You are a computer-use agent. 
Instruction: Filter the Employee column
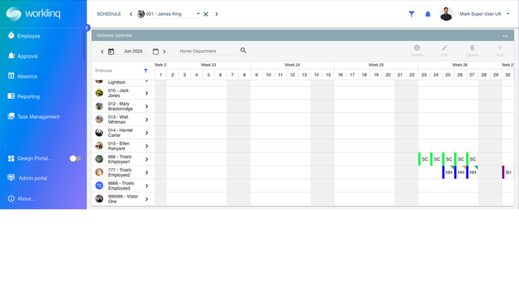145,71
